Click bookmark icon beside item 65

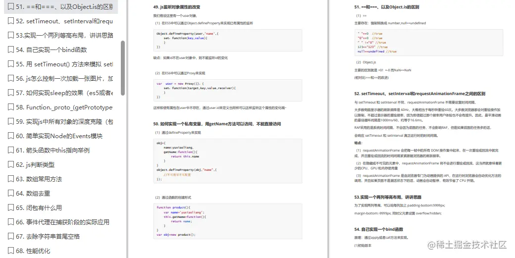click(11, 208)
